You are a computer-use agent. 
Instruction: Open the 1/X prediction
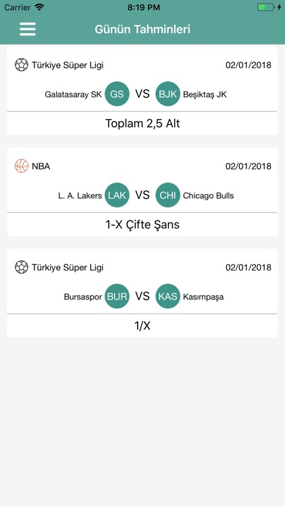[x=142, y=326]
